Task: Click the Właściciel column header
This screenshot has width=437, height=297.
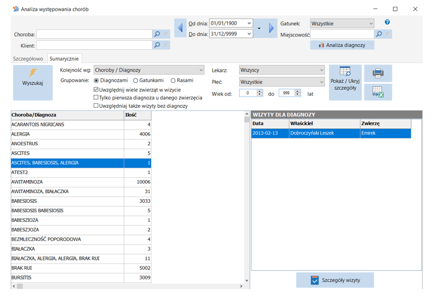Action: click(324, 124)
